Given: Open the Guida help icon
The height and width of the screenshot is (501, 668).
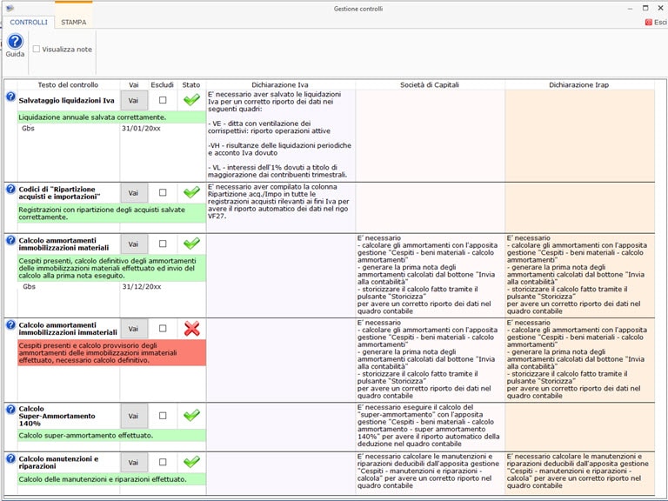Looking at the screenshot, I should coord(15,42).
